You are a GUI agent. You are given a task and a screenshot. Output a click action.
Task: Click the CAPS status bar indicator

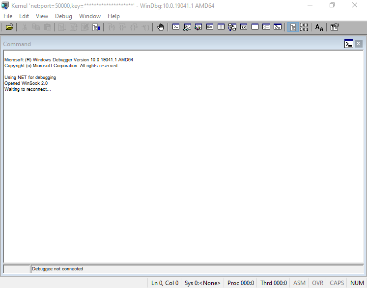[x=337, y=283]
